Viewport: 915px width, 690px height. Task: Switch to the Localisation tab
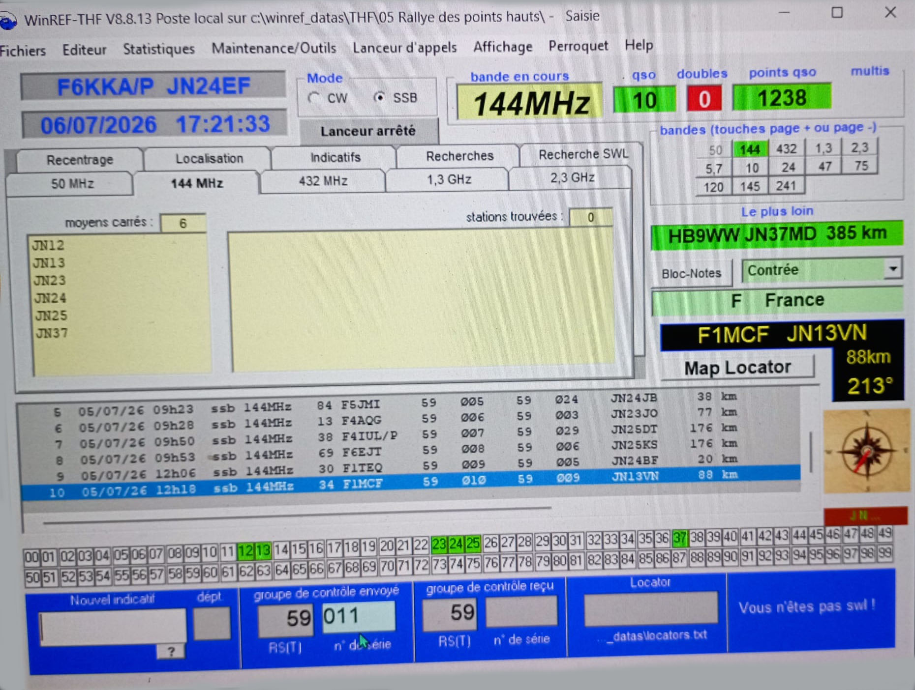tap(209, 158)
